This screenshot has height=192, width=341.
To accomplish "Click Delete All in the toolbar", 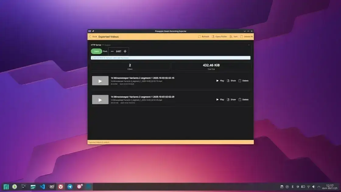I will click(x=246, y=37).
